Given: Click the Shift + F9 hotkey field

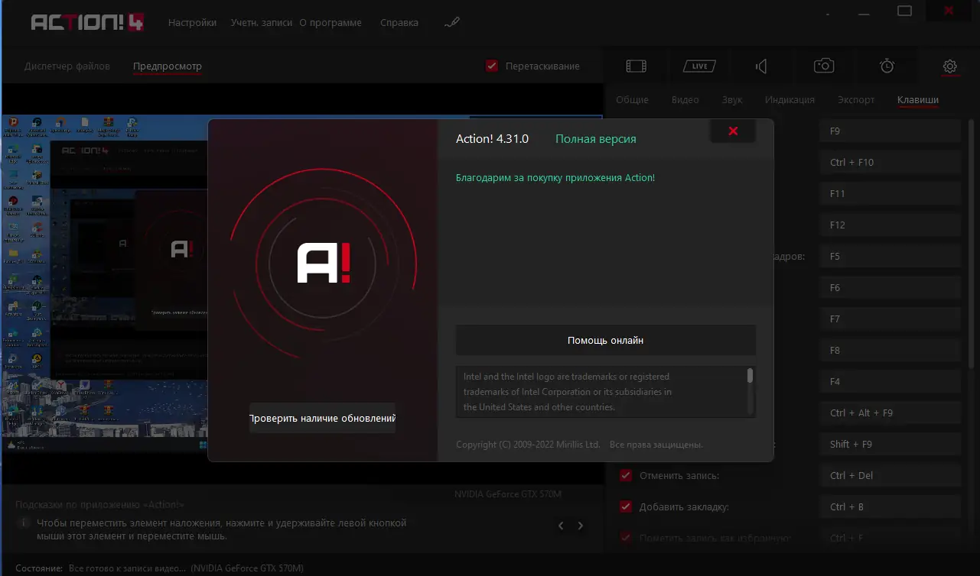Looking at the screenshot, I should 890,445.
